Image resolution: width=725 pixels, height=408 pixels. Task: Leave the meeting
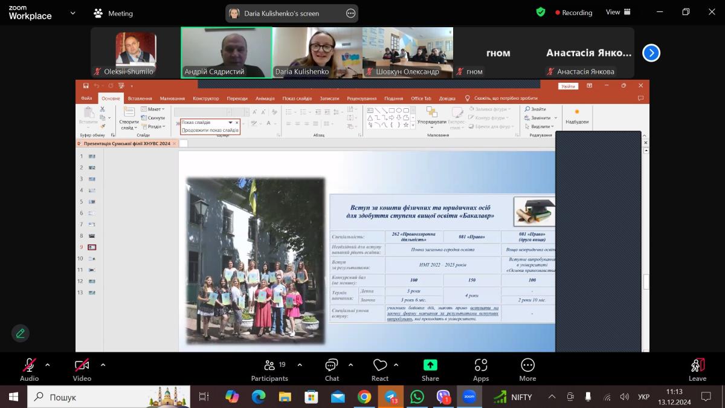tap(697, 369)
